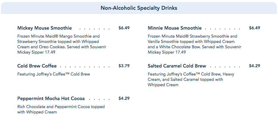Pick the Peppermint Mocha Hot Cocoa title
The width and height of the screenshot is (278, 130).
tap(51, 98)
